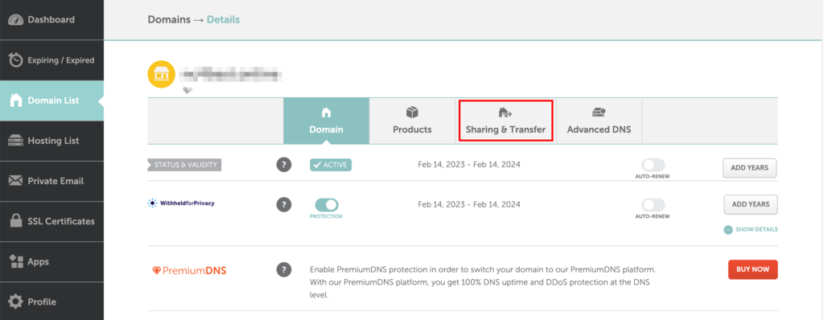
Task: Open the Apps grid icon
Action: tap(16, 261)
